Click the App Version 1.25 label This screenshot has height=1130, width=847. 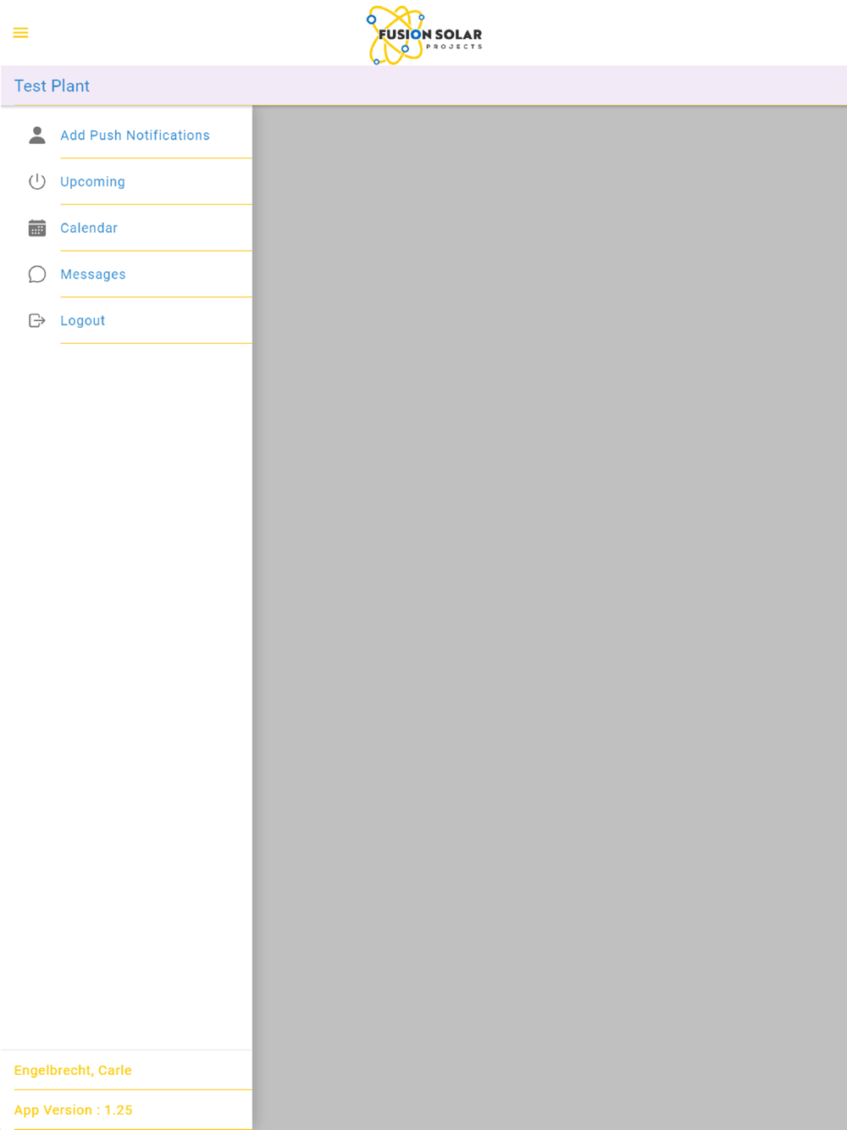73,1110
